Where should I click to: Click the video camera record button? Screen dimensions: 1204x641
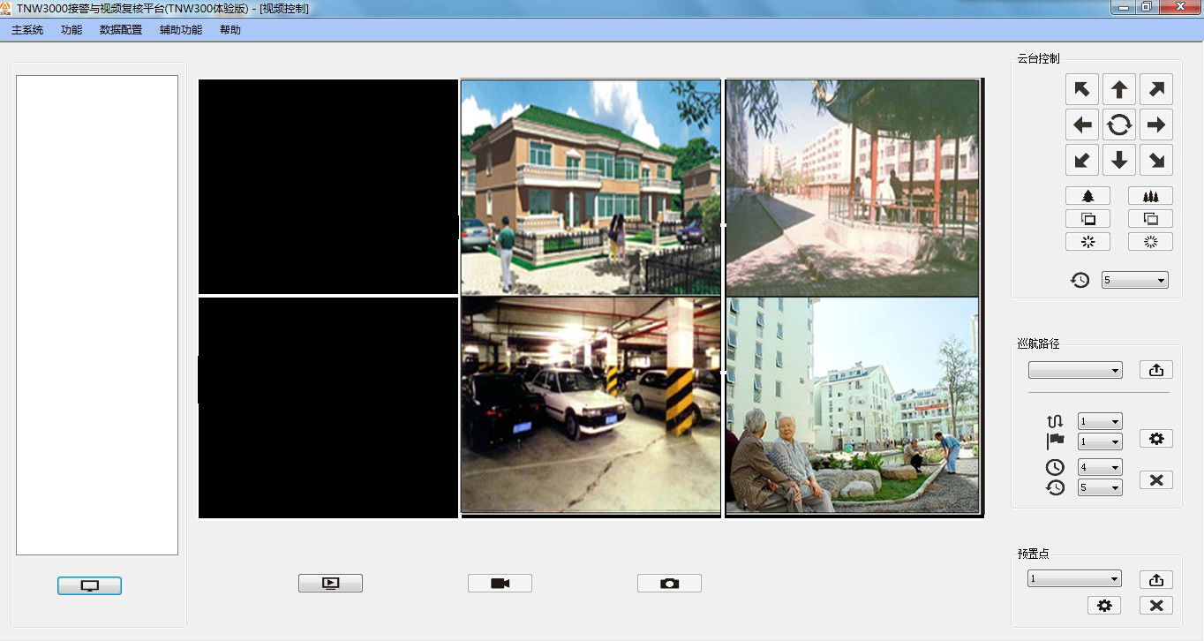(500, 583)
